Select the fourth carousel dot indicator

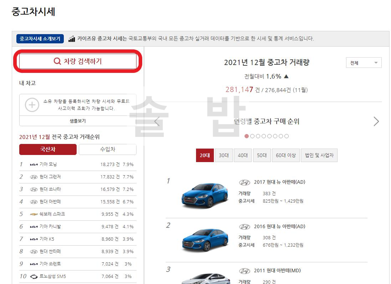point(264,136)
